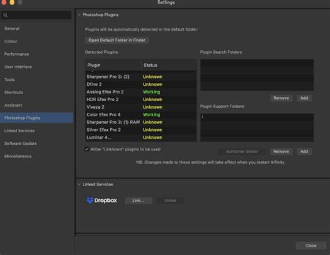
Task: Sort by the Status column header
Action: pos(169,65)
